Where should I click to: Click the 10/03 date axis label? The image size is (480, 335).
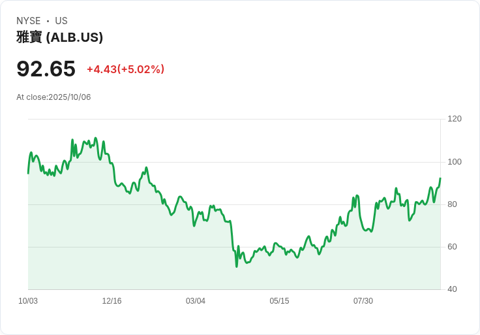[x=28, y=301]
